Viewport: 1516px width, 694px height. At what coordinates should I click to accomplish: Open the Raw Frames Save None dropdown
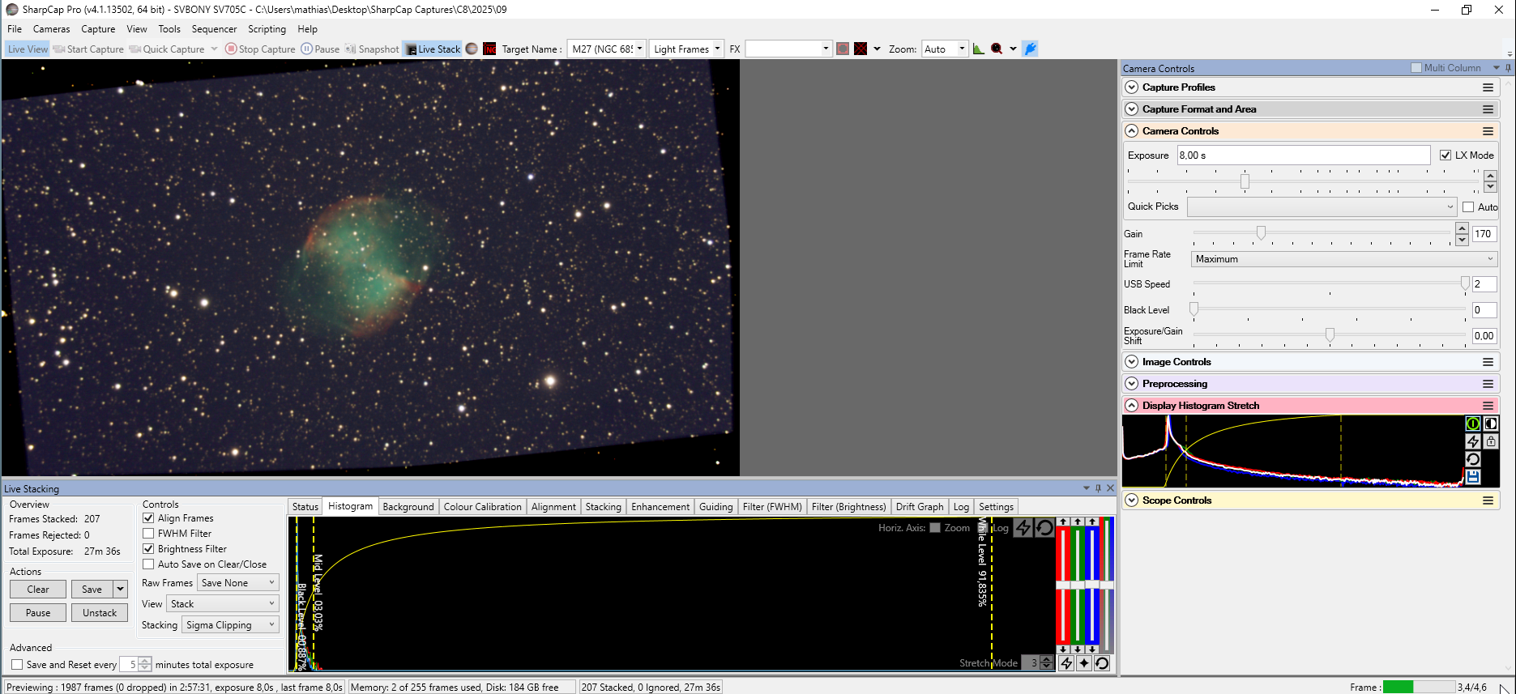[x=238, y=583]
